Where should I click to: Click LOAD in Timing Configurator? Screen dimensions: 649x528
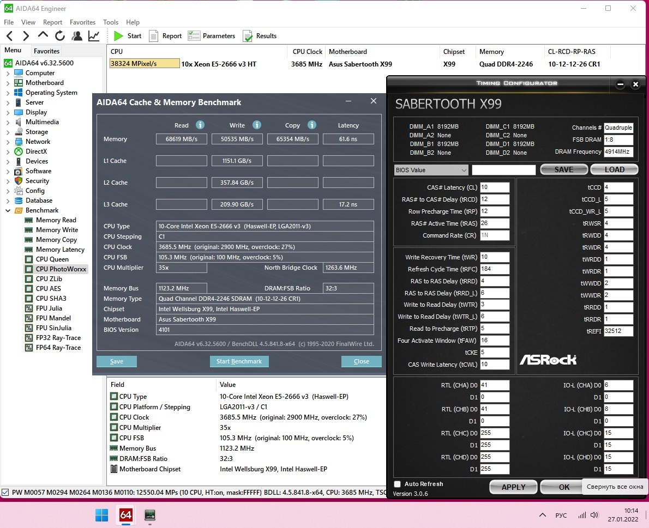point(614,169)
